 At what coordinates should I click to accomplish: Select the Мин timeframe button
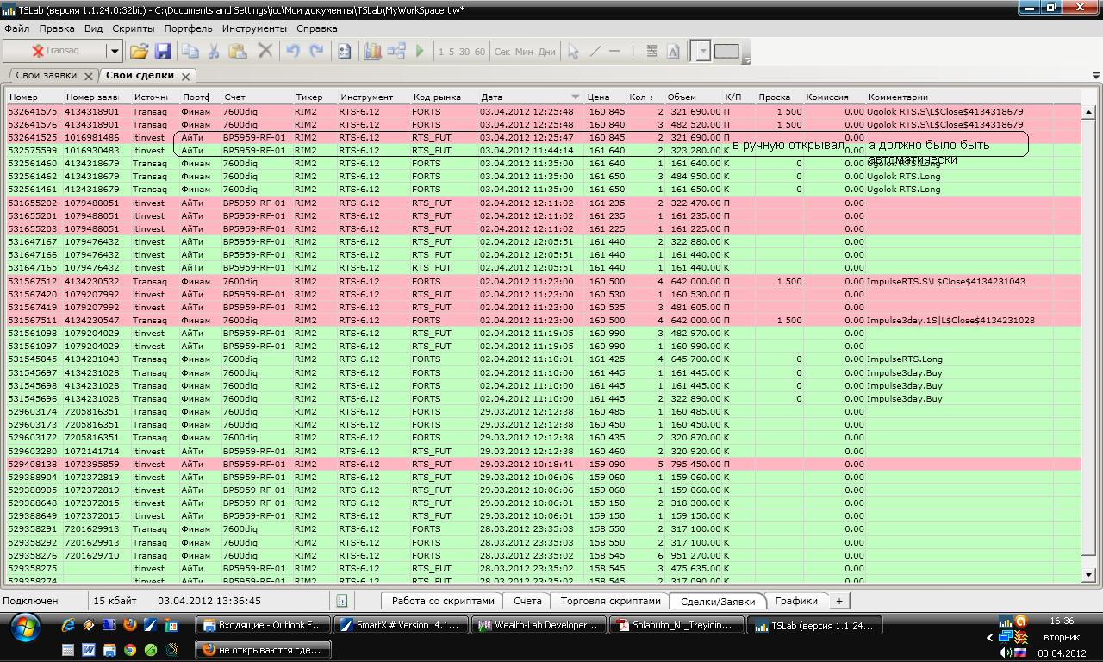(x=524, y=52)
